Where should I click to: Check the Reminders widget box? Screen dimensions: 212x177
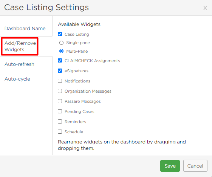click(x=60, y=122)
